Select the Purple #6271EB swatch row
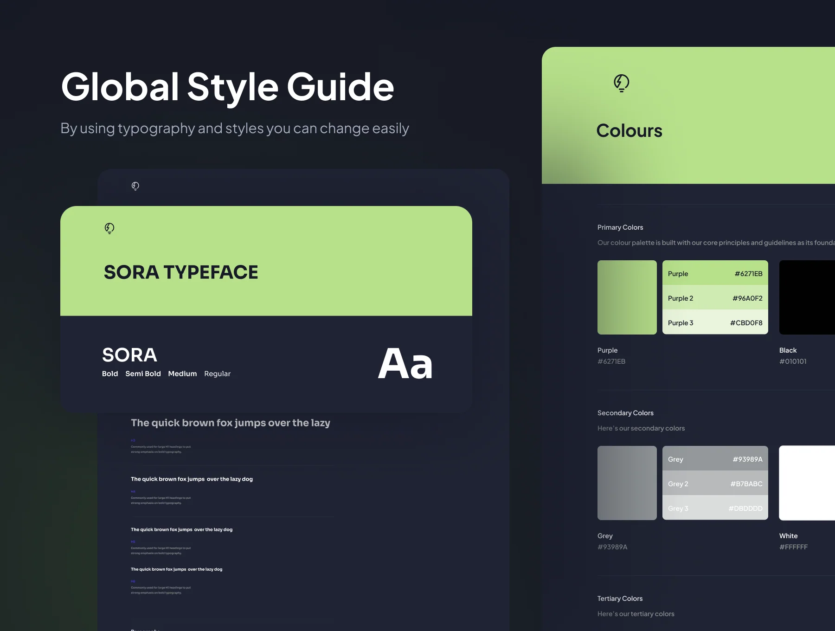Viewport: 835px width, 631px height. [x=715, y=273]
